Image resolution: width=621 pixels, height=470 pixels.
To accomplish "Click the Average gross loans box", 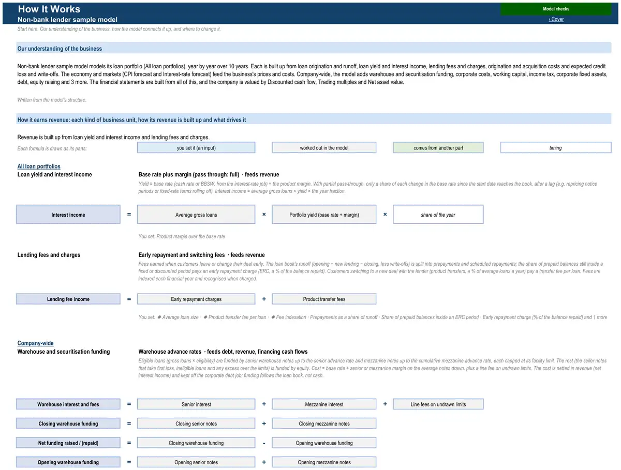I will [196, 215].
